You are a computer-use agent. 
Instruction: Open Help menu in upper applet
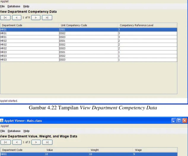click(x=26, y=6)
